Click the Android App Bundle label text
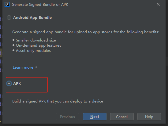The height and width of the screenshot is (126, 168). pos(32,18)
